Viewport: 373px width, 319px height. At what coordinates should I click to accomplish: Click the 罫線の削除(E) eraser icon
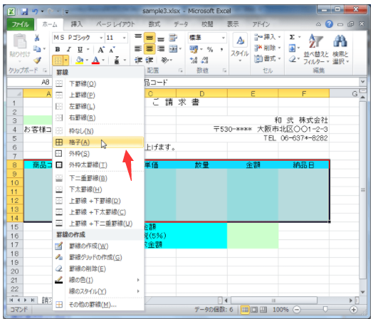59,268
